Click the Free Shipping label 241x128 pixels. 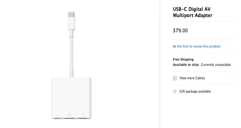point(183,59)
